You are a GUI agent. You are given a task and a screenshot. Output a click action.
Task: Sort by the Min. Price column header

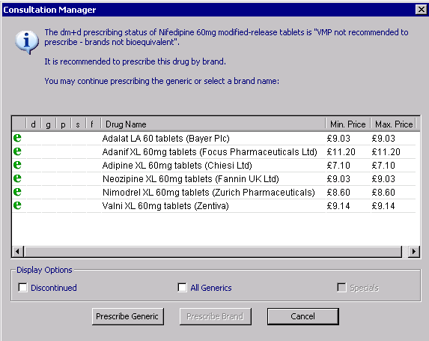coord(348,124)
